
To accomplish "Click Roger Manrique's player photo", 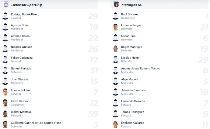I will coord(115,49).
